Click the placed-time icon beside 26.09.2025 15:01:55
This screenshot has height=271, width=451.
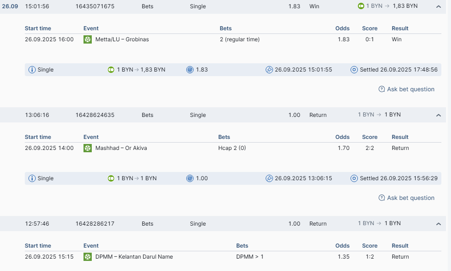point(269,70)
